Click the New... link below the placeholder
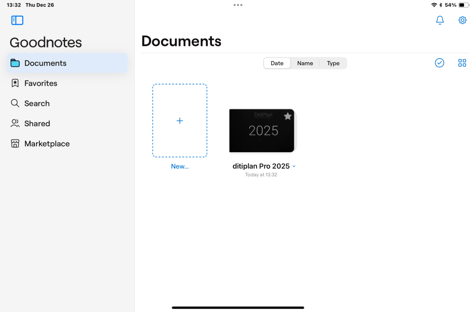 pos(180,166)
